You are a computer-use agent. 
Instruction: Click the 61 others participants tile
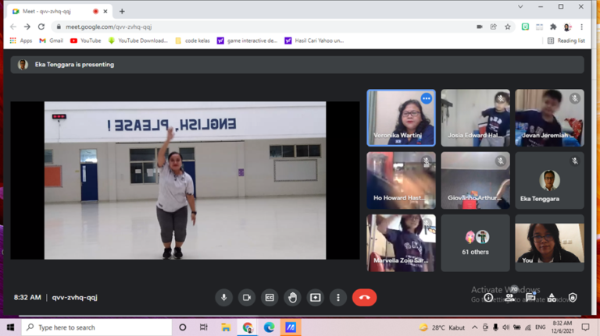coord(475,243)
